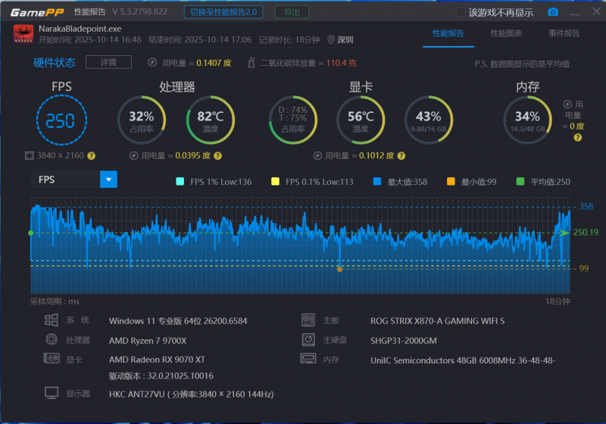Open the FPS metric dropdown arrow
This screenshot has height=424, width=606.
point(109,179)
